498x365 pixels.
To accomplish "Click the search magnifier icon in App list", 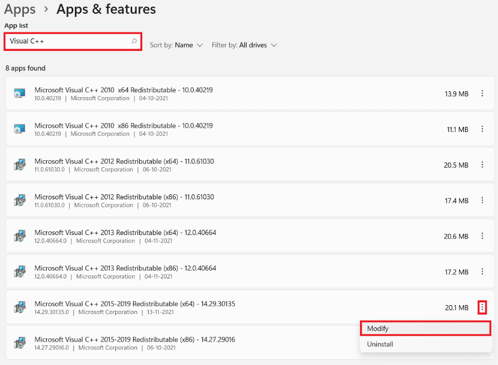I will [x=134, y=41].
